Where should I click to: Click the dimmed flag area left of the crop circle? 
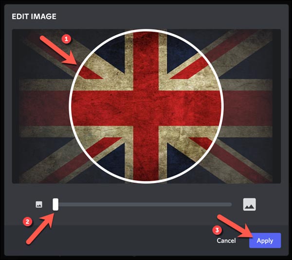tap(41, 106)
